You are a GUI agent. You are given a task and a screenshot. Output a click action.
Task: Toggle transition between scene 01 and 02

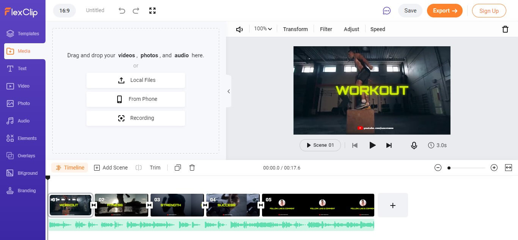[94, 205]
